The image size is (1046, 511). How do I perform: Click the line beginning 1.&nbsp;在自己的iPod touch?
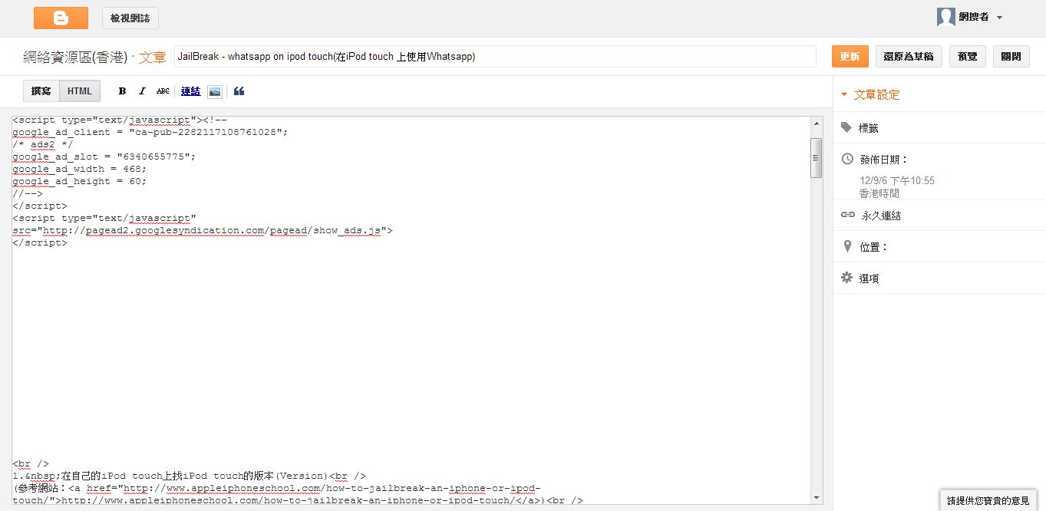click(190, 476)
